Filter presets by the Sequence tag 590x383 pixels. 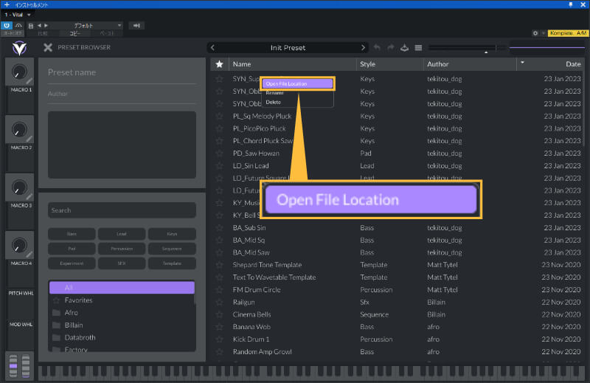tap(172, 249)
